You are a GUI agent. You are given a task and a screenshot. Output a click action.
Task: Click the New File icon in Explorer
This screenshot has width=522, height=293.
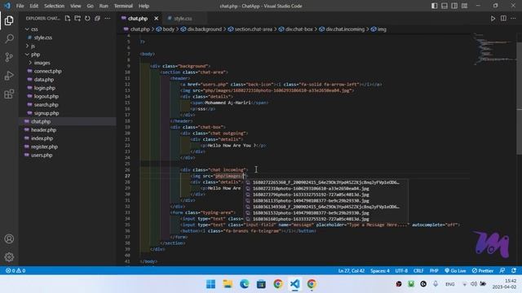tap(68, 18)
